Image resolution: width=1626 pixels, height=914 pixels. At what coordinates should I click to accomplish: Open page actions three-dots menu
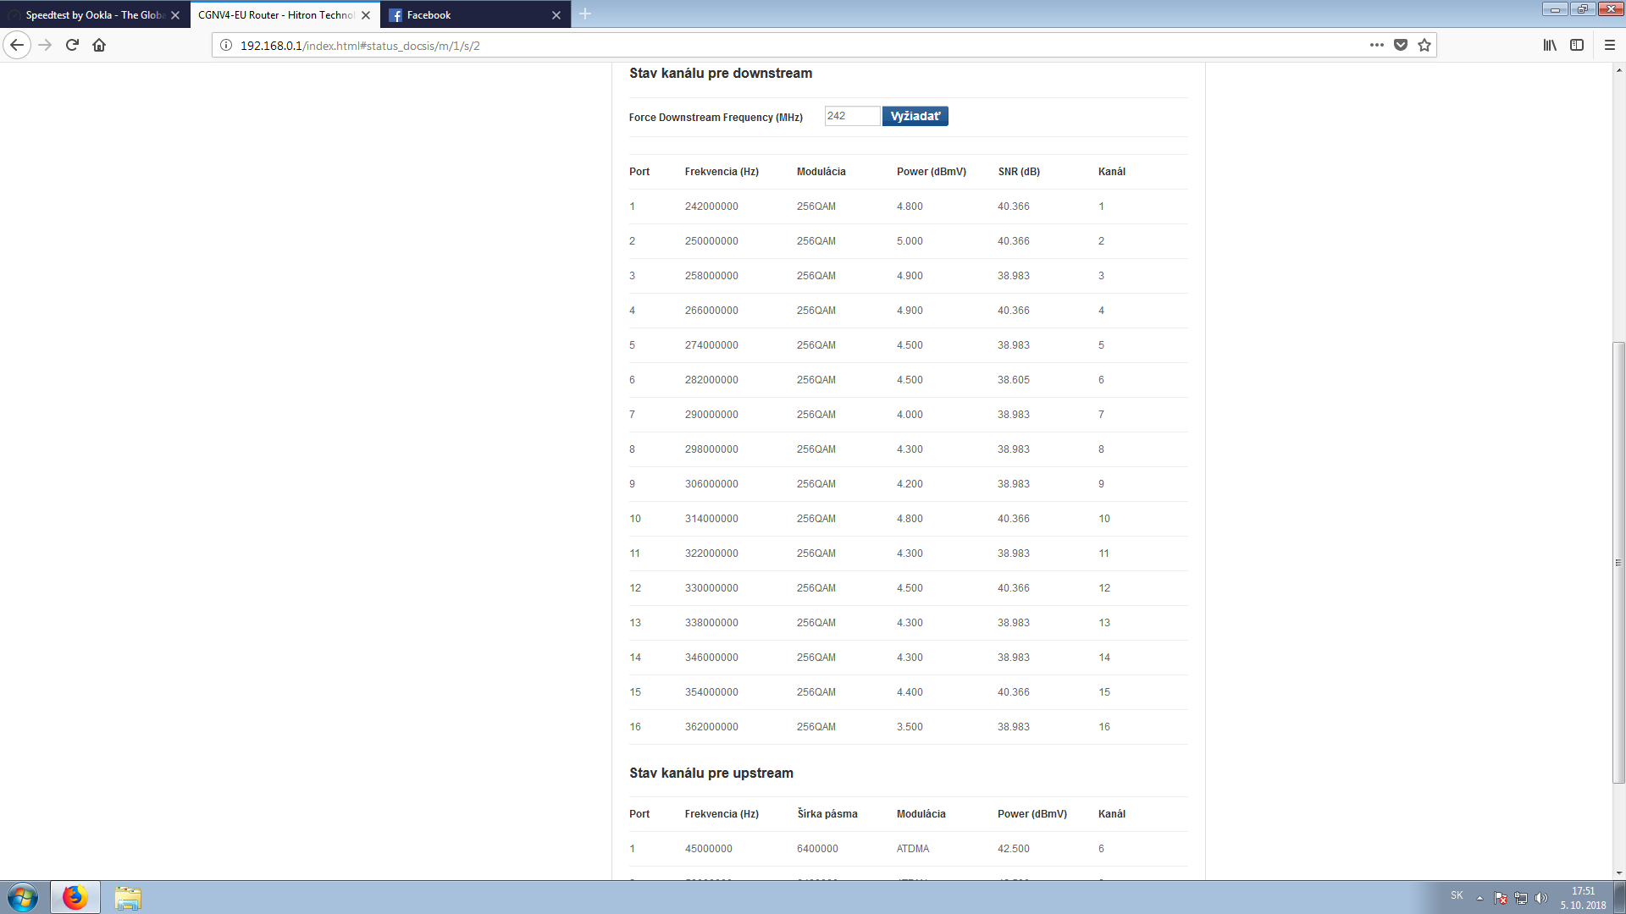coord(1377,45)
